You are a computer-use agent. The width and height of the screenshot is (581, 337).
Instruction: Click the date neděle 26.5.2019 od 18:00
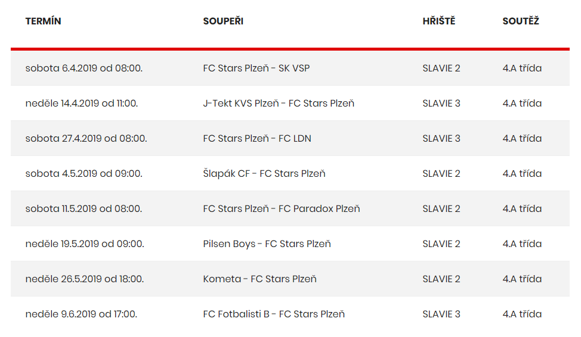pos(85,279)
